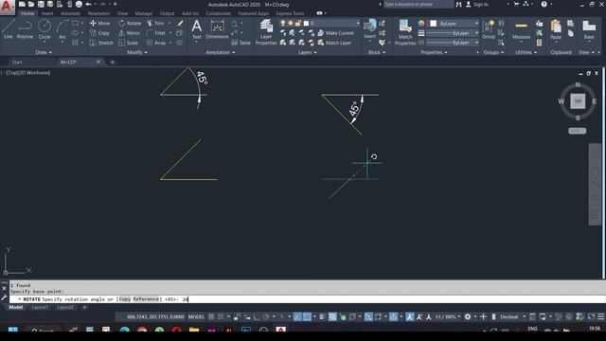Screen dimensions: 606x341
Task: Toggle grid display in status bar
Action: (x=211, y=316)
